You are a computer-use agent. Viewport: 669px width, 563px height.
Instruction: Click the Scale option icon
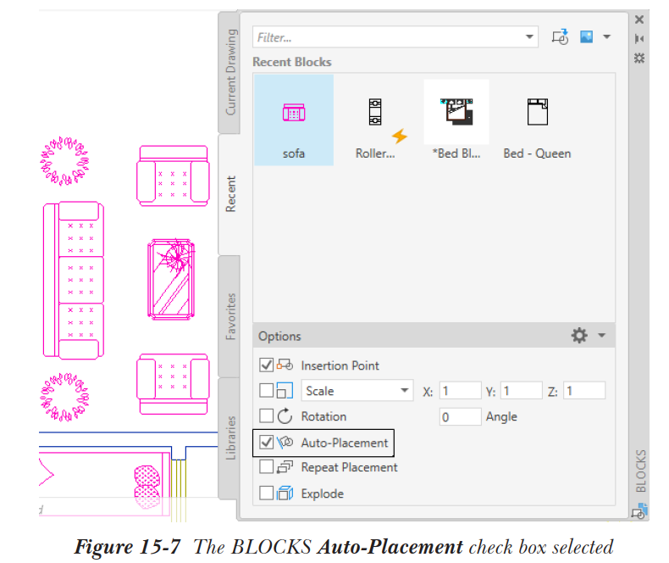[285, 390]
